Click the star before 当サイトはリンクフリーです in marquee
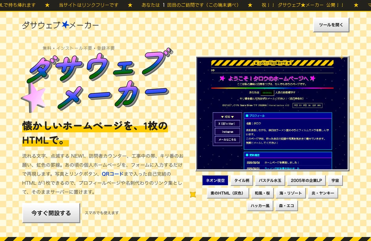 tap(47, 5)
